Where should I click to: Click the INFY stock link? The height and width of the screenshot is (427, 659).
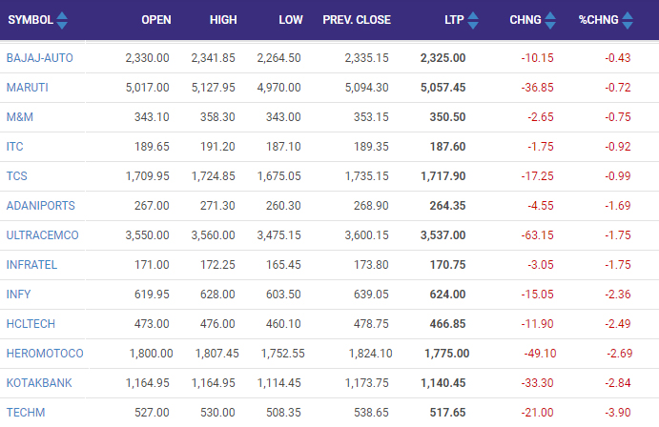click(x=19, y=295)
